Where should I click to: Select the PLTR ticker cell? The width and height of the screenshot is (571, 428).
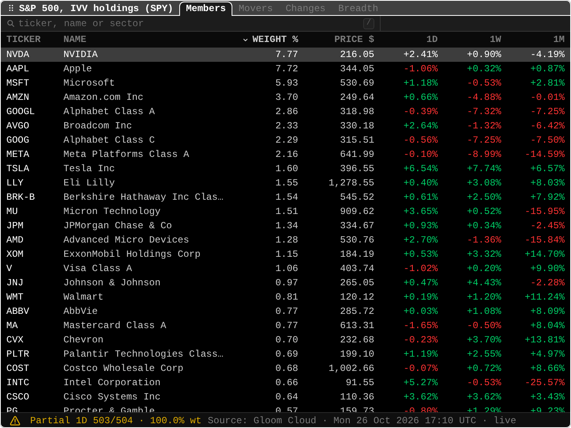(18, 354)
